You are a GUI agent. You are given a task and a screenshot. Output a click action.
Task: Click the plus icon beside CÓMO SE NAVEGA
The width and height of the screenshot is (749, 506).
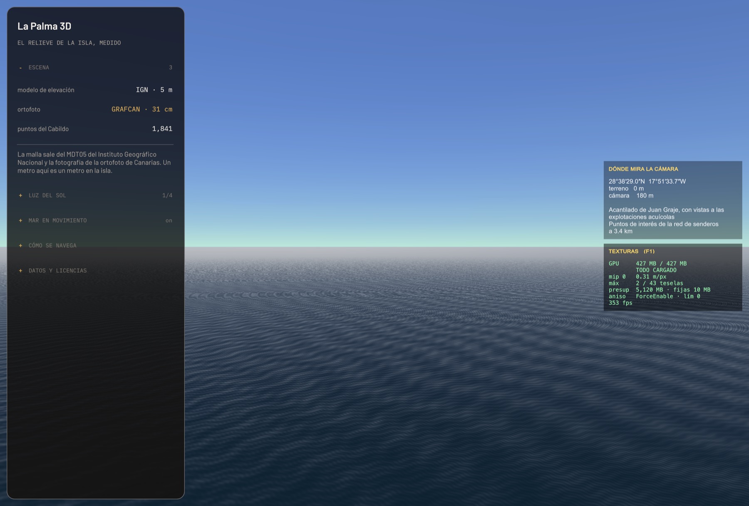(20, 245)
